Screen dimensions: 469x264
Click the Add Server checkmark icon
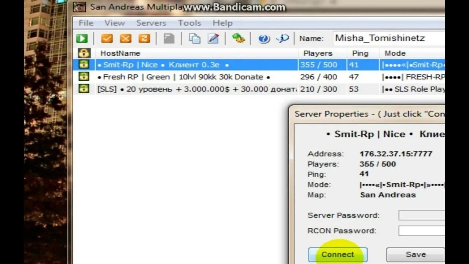(x=107, y=38)
